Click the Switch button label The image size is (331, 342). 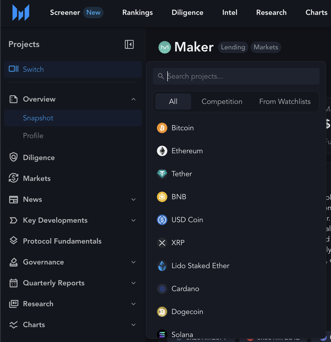pyautogui.click(x=33, y=69)
